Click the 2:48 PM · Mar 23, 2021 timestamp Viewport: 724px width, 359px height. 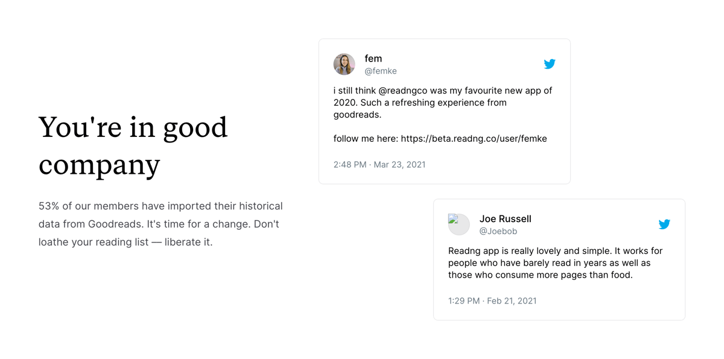379,165
